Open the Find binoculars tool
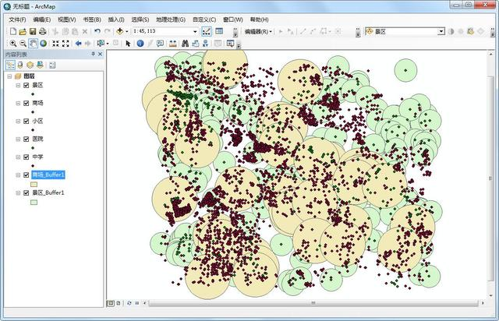 tap(186, 44)
